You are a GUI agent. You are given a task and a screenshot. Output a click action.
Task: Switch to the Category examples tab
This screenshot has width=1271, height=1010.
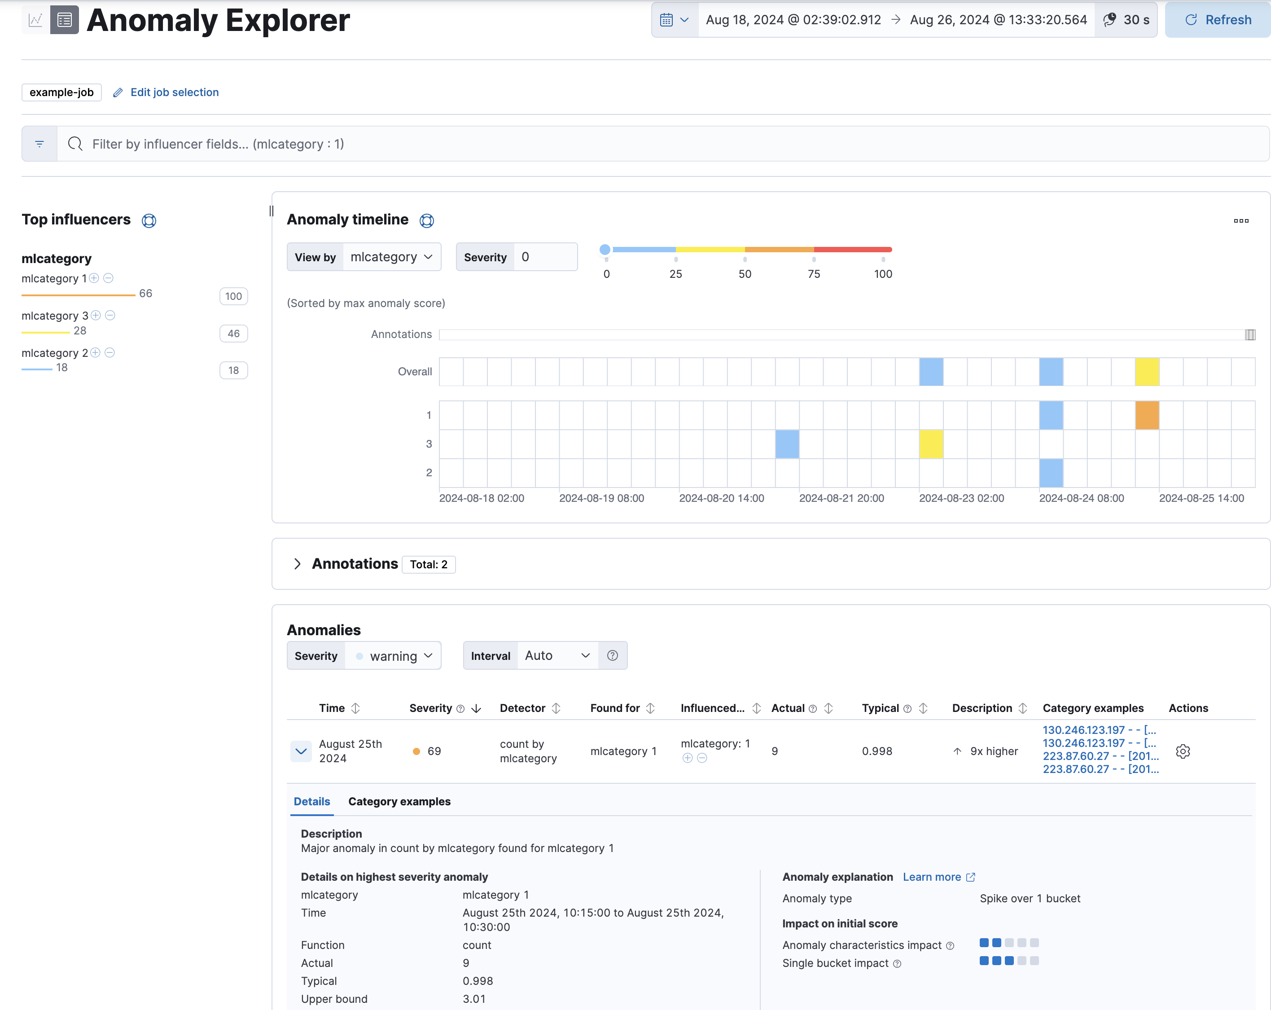tap(399, 801)
